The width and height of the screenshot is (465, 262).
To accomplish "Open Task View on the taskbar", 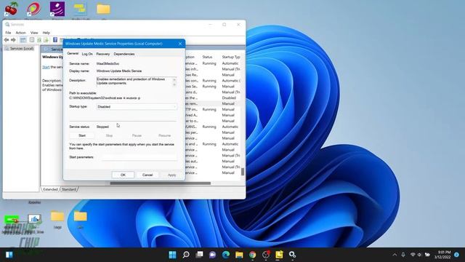I will tap(199, 255).
